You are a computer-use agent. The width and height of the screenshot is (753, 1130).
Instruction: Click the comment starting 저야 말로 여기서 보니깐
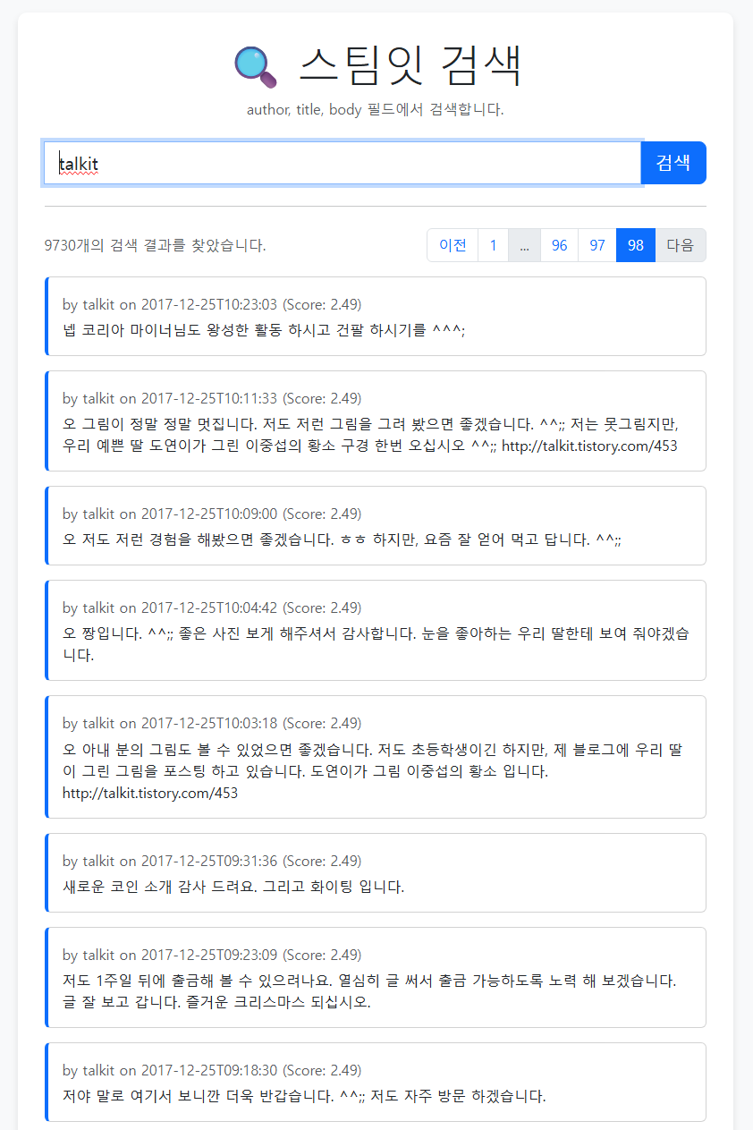[304, 1095]
